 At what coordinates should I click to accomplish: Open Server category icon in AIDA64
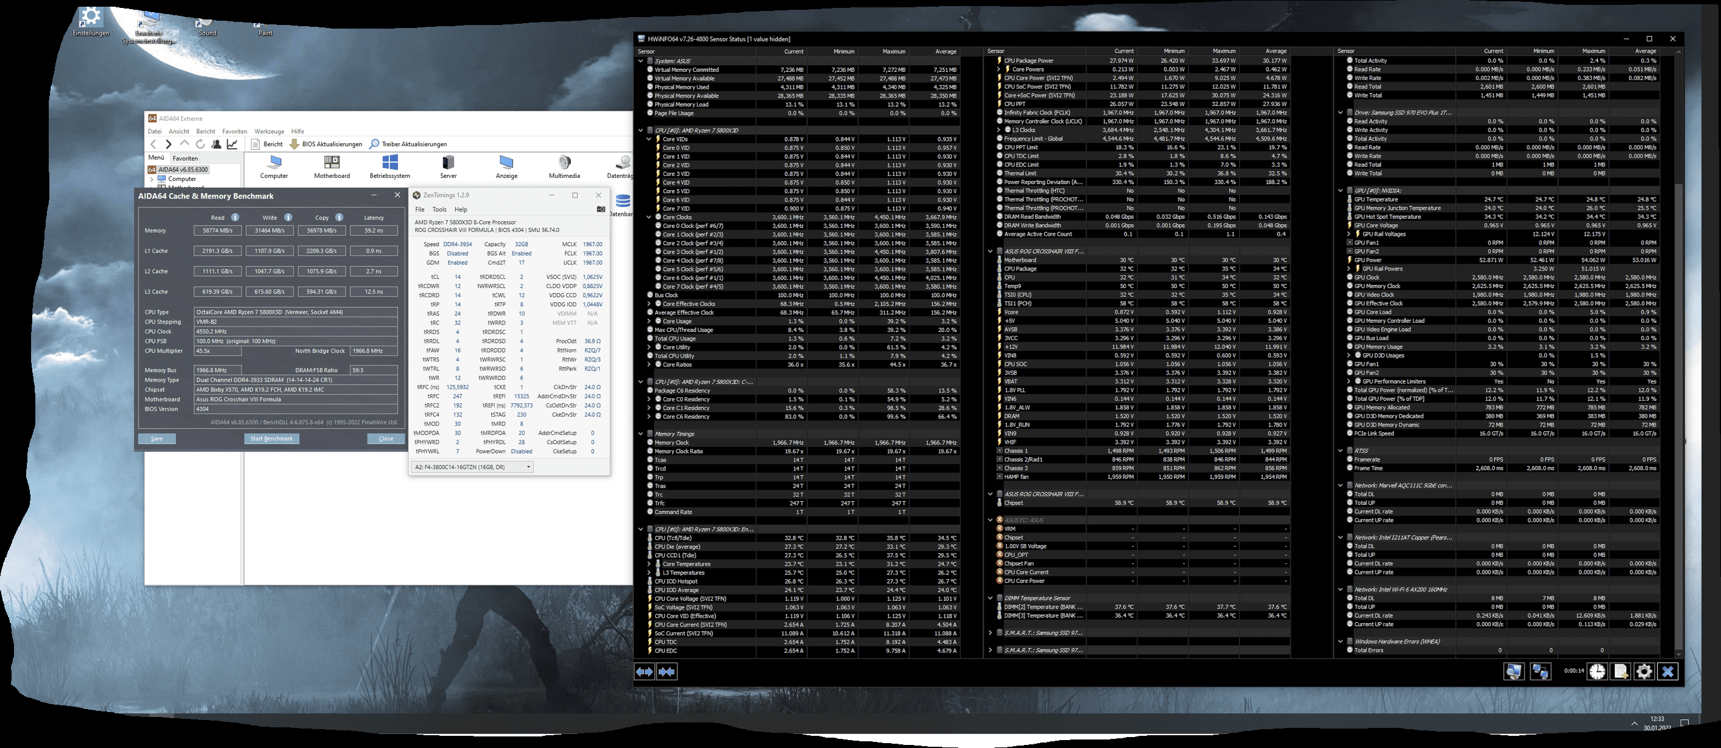coord(449,167)
